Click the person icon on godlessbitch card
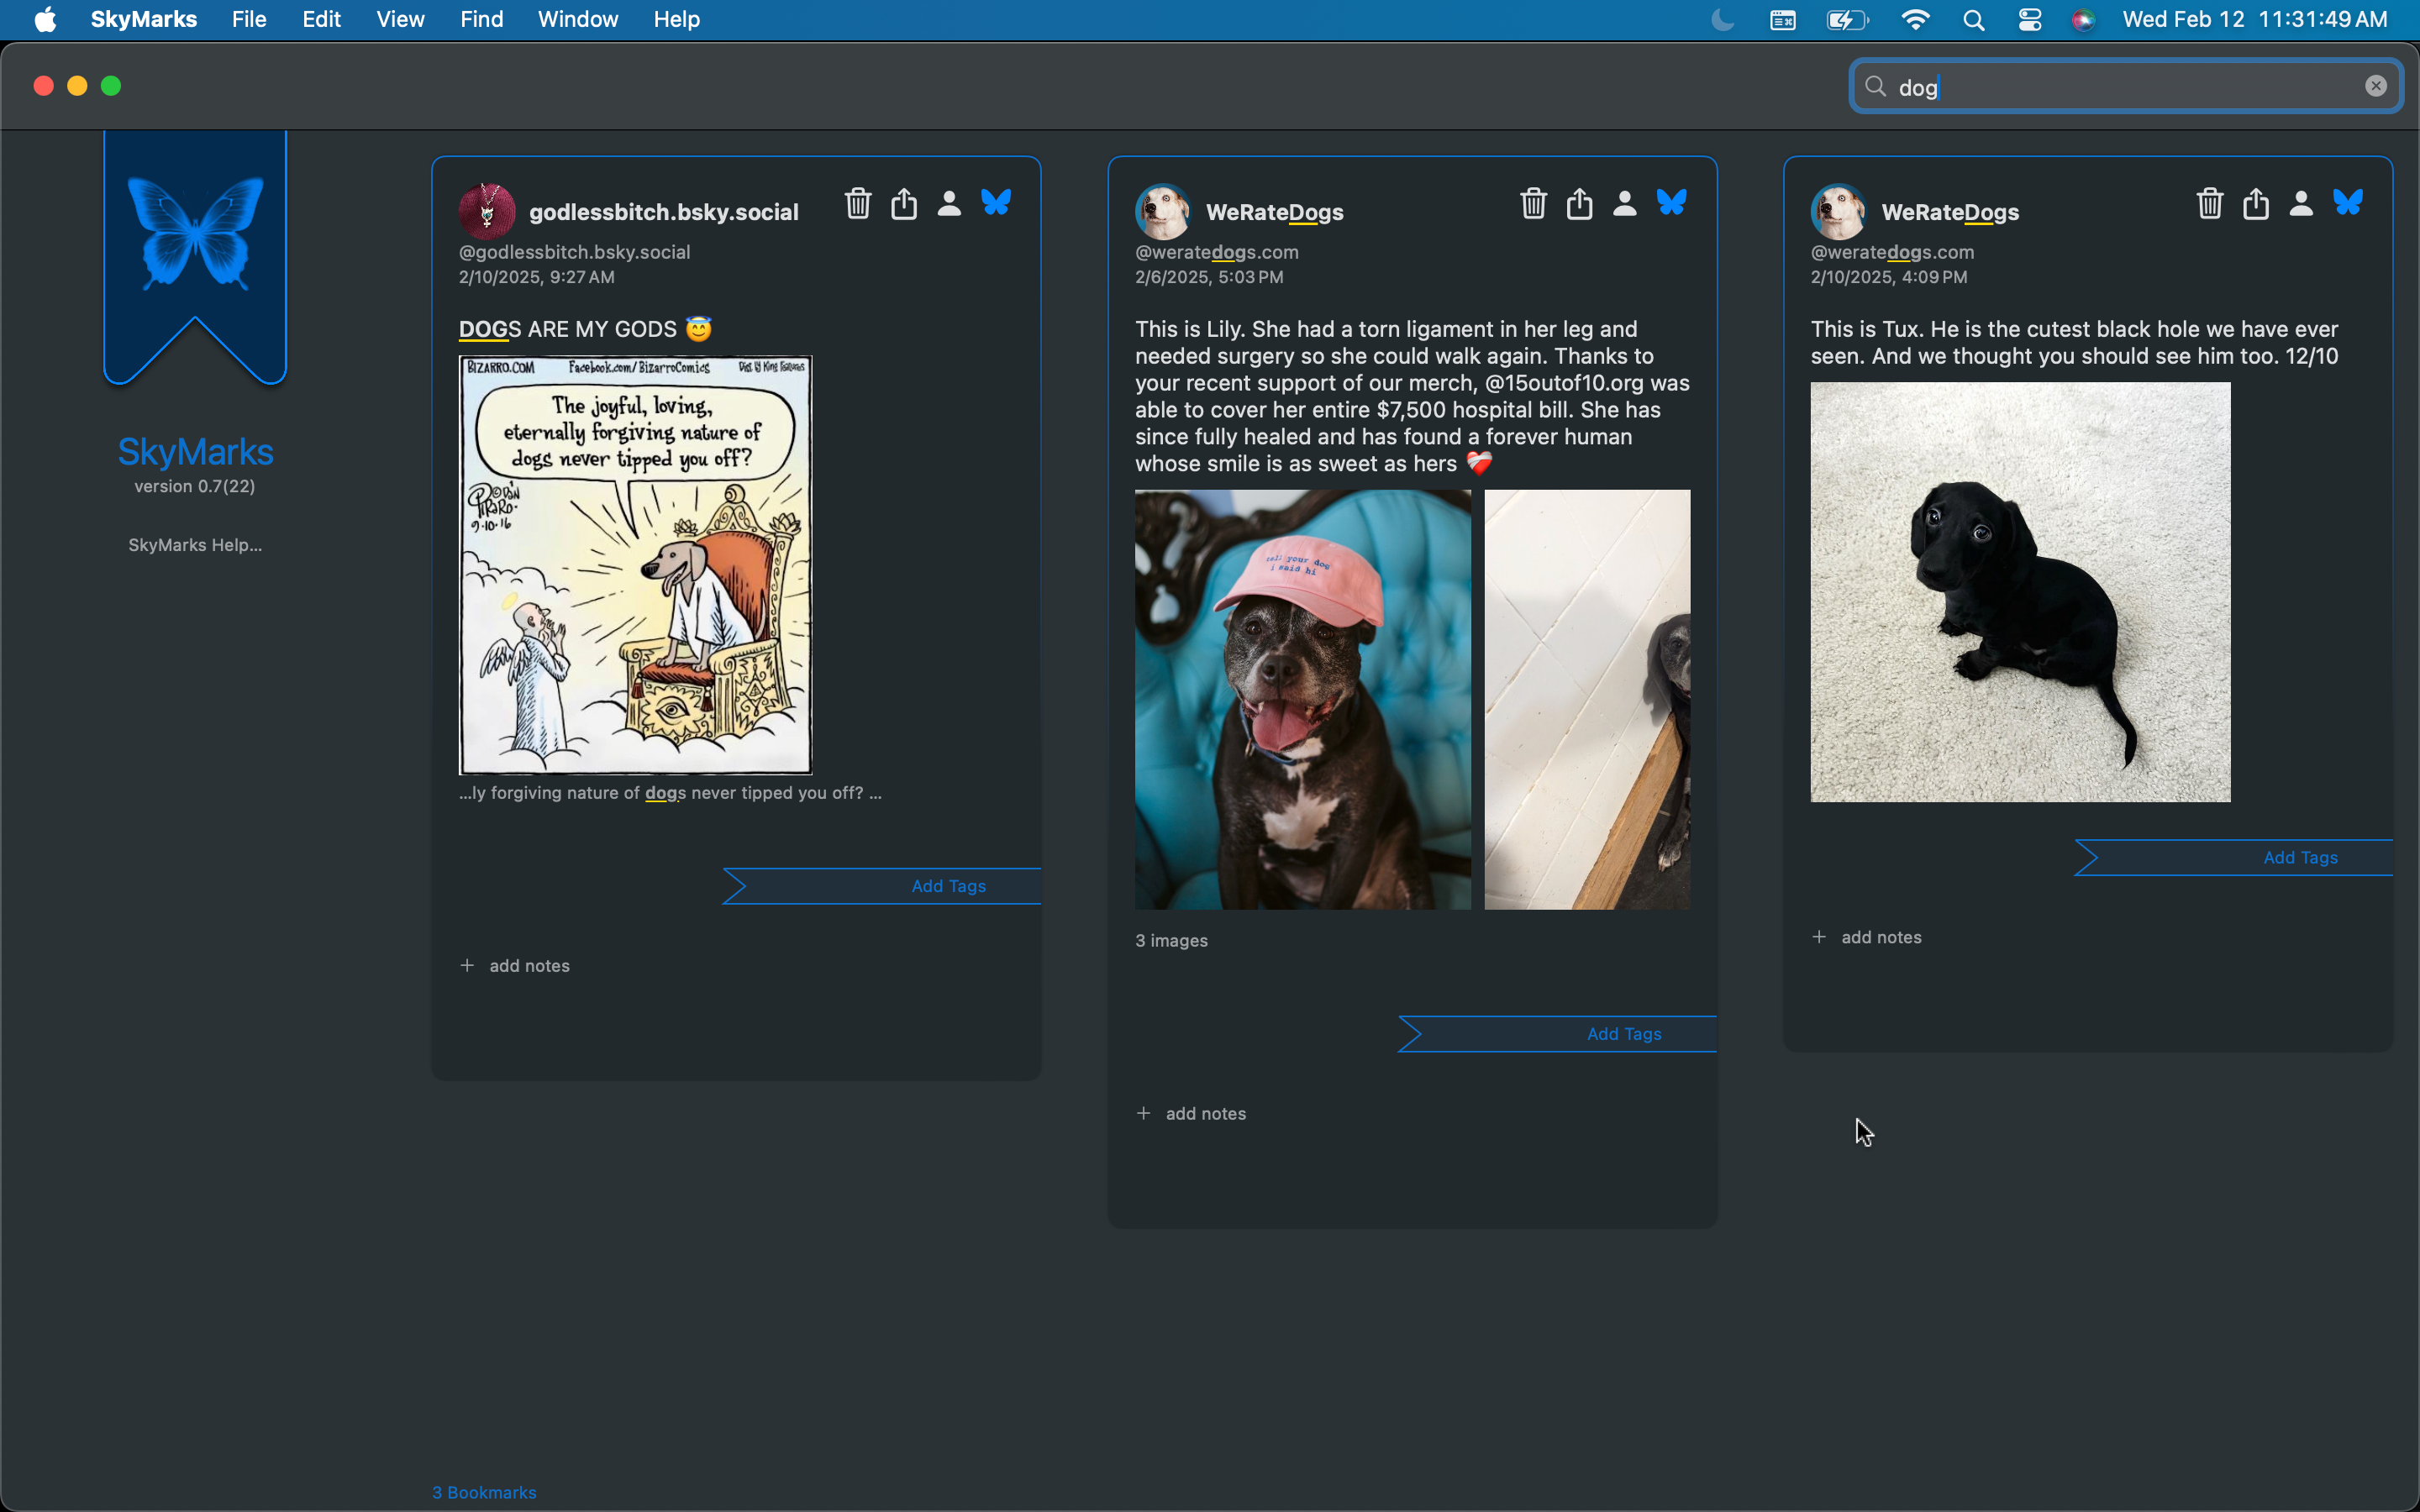 [x=949, y=204]
